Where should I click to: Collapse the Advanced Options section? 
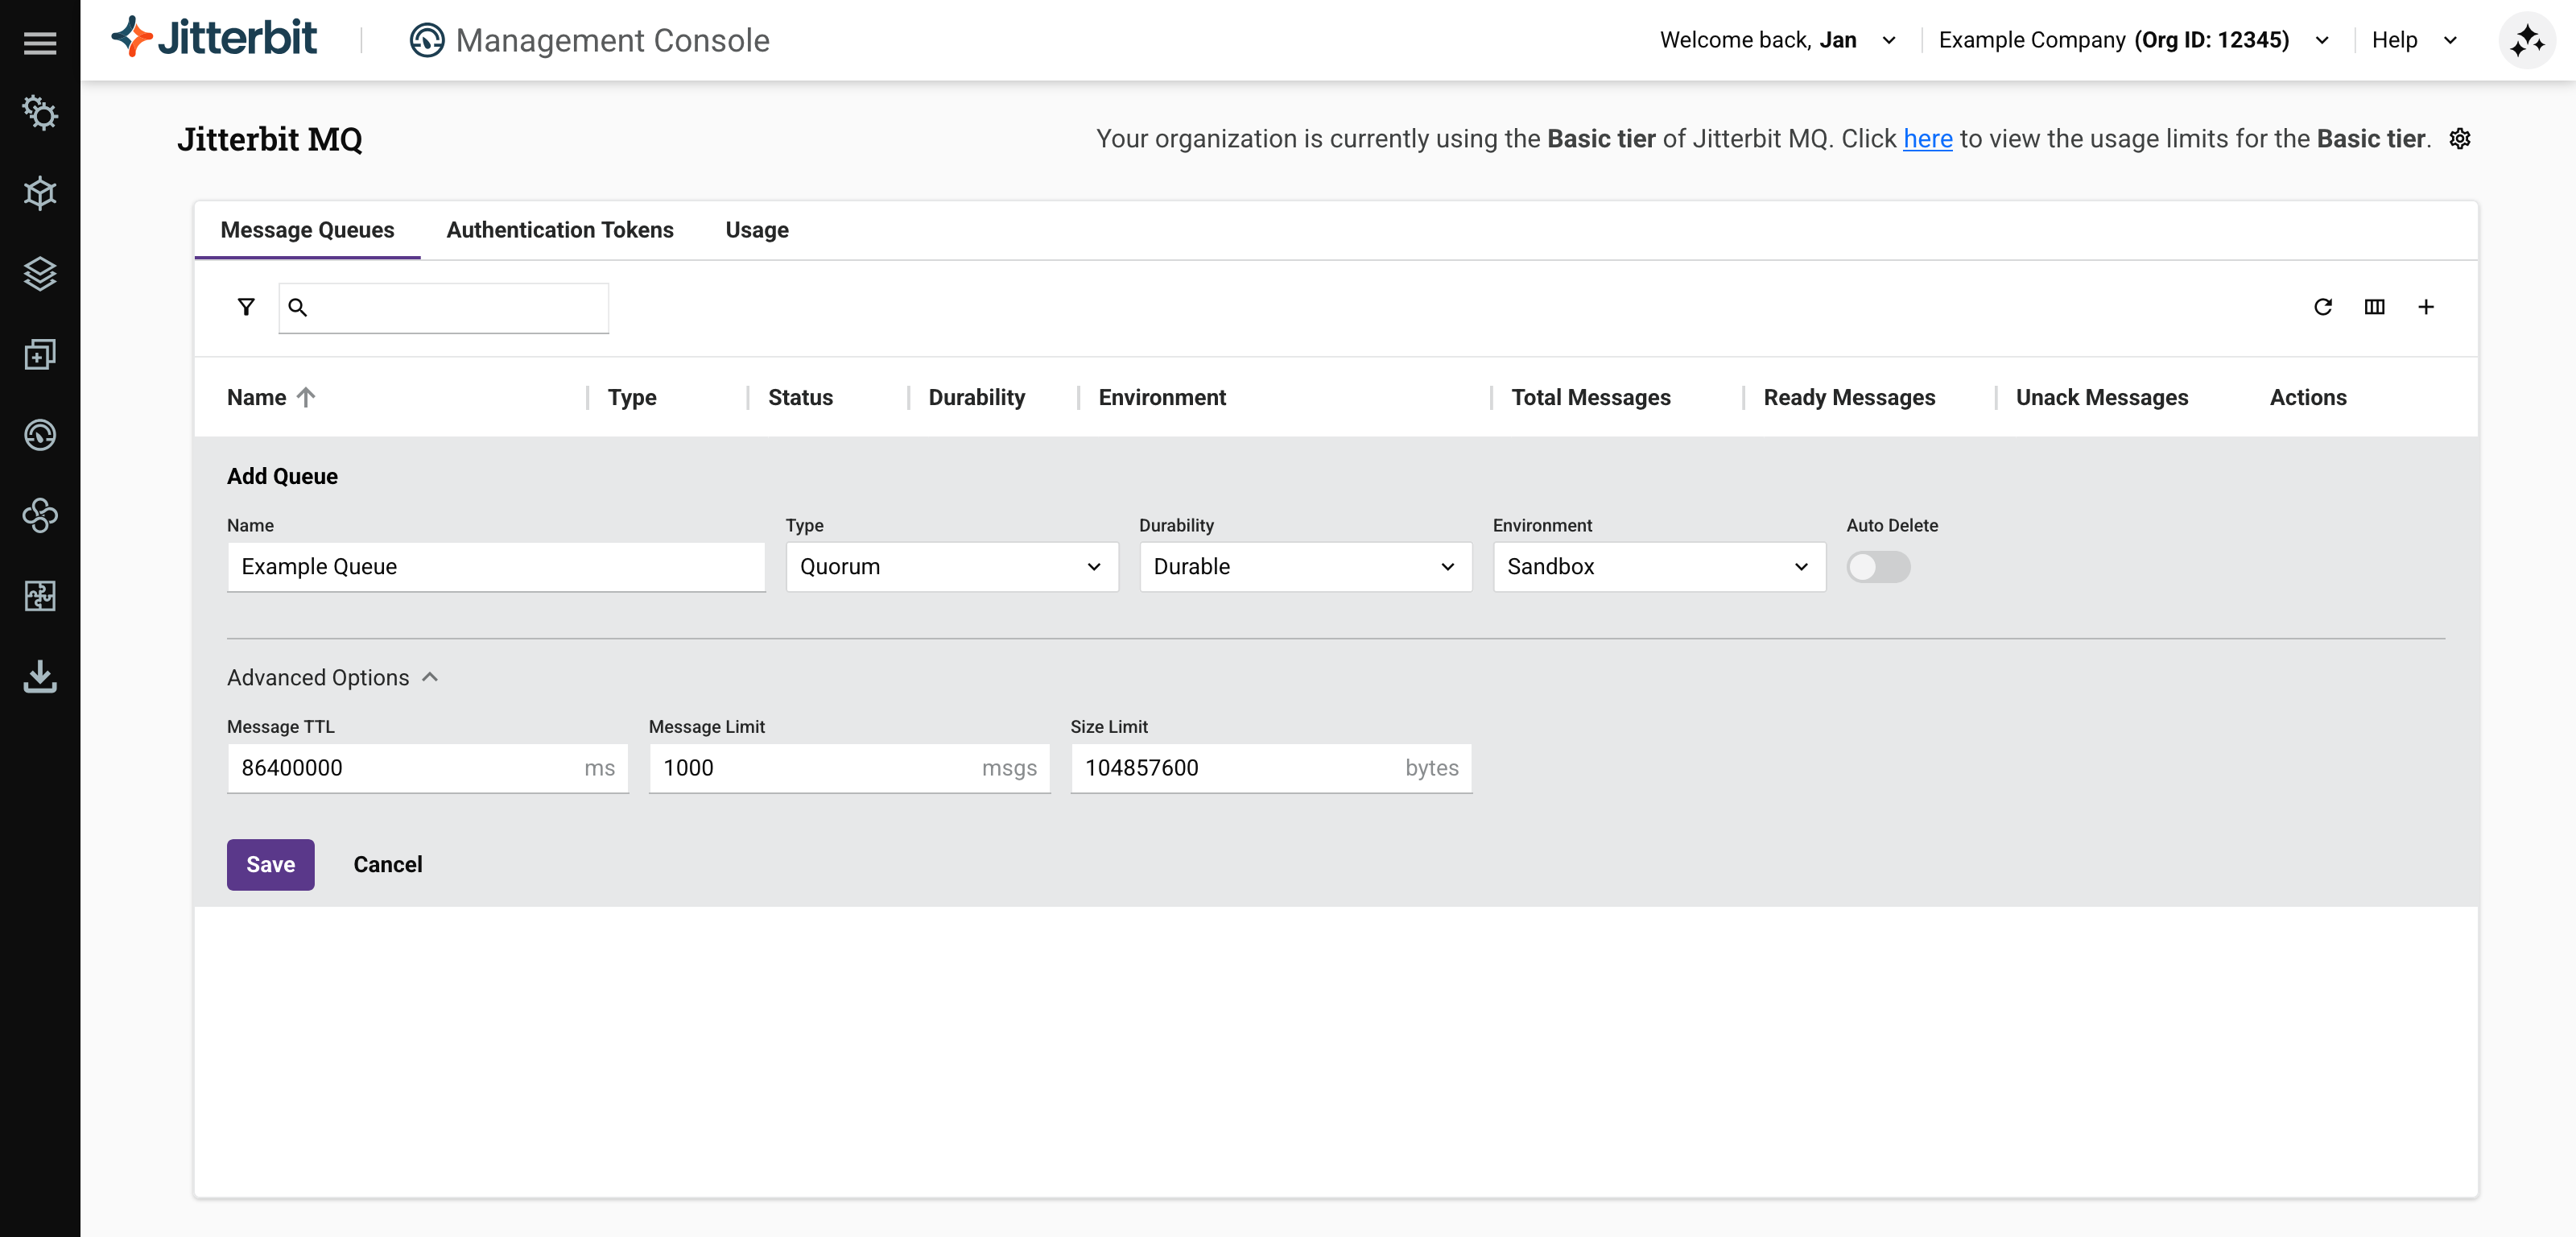(429, 676)
